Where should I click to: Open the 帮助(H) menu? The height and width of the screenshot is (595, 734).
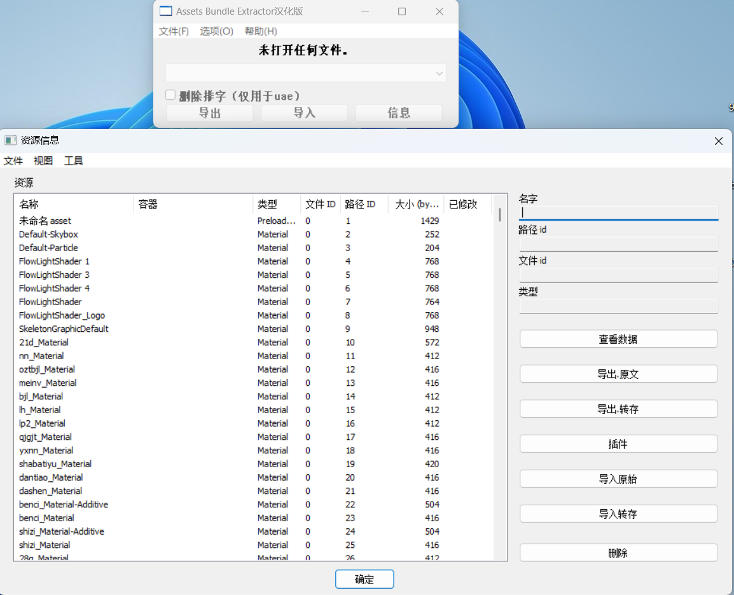[x=260, y=31]
